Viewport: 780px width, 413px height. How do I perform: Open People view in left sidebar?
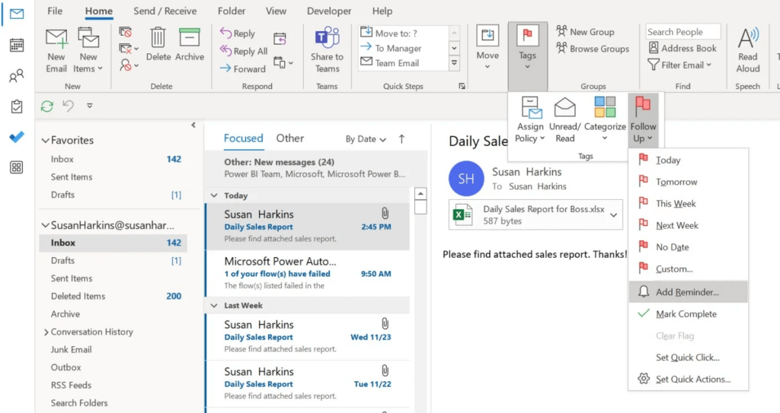point(16,76)
